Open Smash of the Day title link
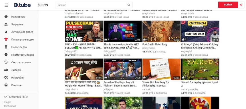 [120, 84]
